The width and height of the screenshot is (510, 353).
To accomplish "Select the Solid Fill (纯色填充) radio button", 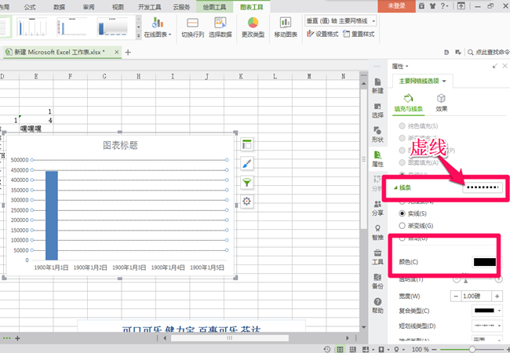I will click(402, 126).
